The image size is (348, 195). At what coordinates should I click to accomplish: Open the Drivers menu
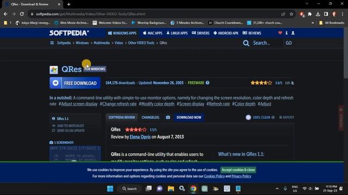(201, 33)
